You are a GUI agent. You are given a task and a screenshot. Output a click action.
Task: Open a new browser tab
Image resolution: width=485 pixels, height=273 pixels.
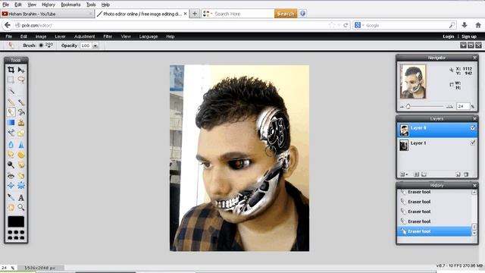tap(195, 14)
